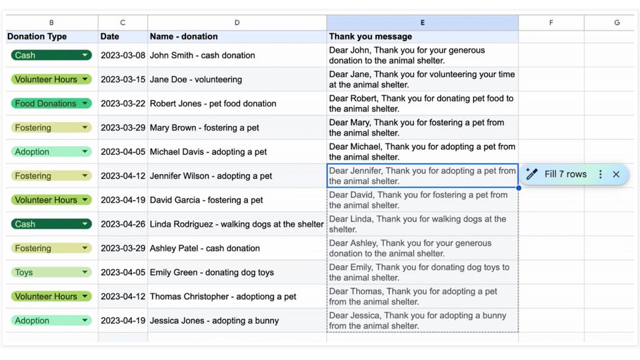Click the column B header
Screen dimensions: 640x360
[x=52, y=22]
